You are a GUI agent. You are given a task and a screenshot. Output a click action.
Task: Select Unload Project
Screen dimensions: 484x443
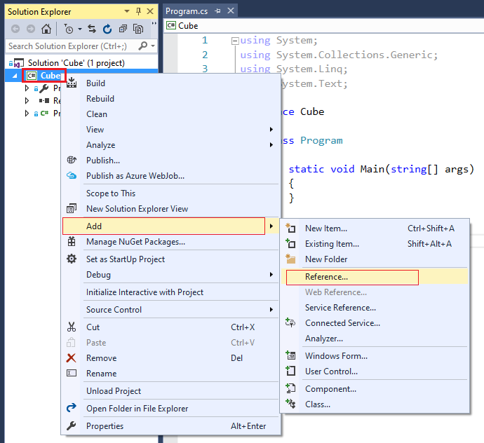click(171, 391)
